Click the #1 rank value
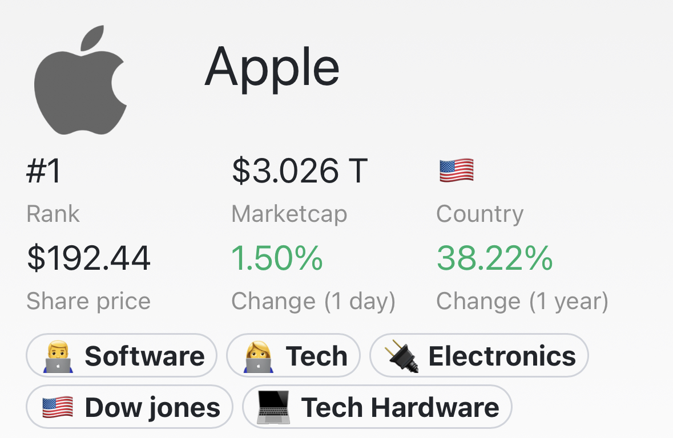 click(44, 171)
